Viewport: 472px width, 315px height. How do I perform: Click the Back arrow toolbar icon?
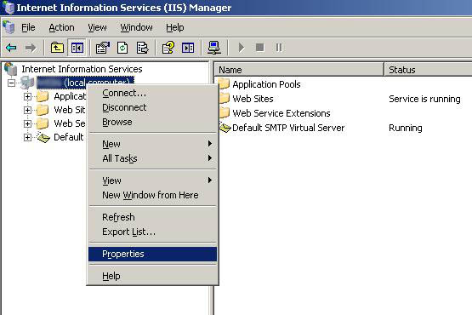coord(11,48)
